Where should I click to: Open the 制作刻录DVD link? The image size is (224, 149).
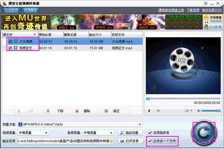(x=212, y=10)
